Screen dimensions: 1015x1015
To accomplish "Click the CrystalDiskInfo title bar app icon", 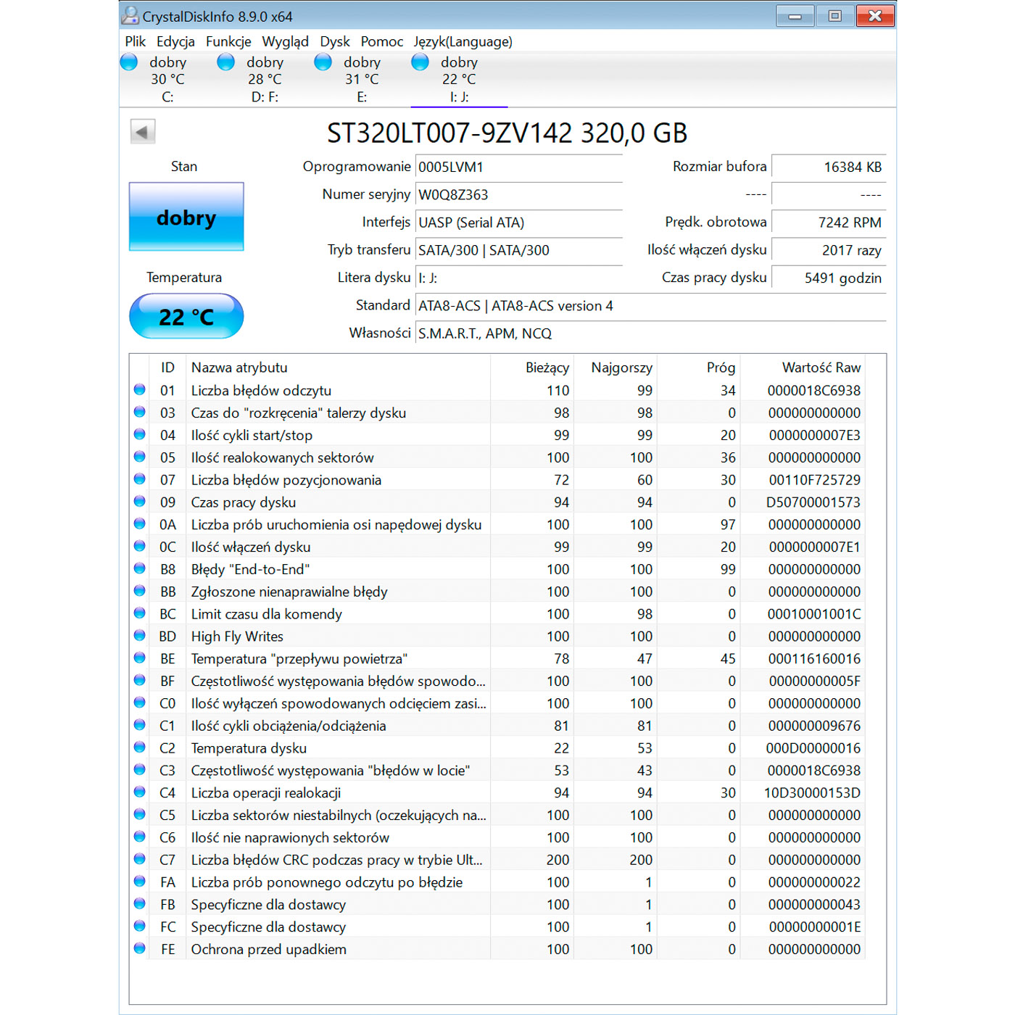I will [130, 15].
